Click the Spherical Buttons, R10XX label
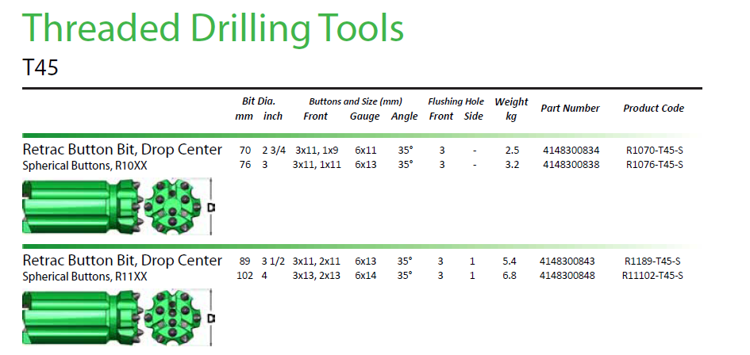This screenshot has width=750, height=355. [x=85, y=165]
